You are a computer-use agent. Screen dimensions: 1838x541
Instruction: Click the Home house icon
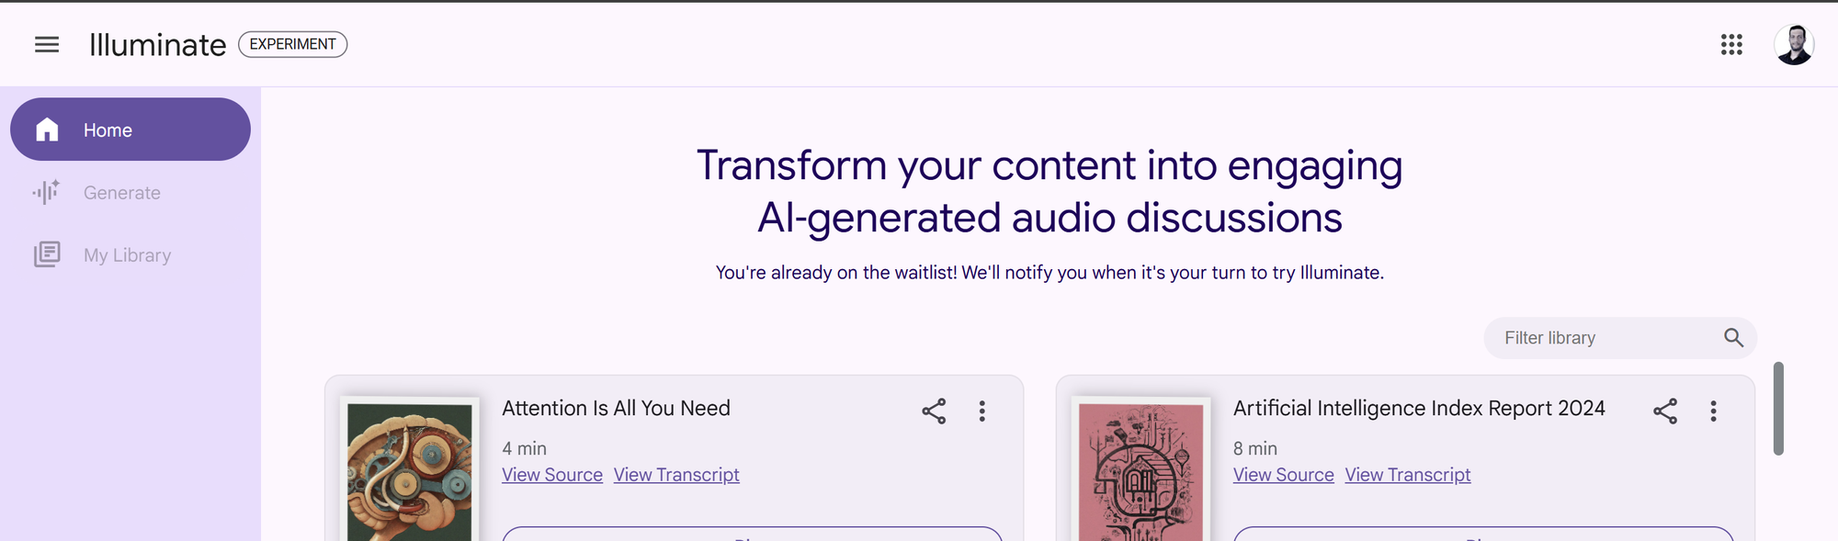pyautogui.click(x=47, y=130)
